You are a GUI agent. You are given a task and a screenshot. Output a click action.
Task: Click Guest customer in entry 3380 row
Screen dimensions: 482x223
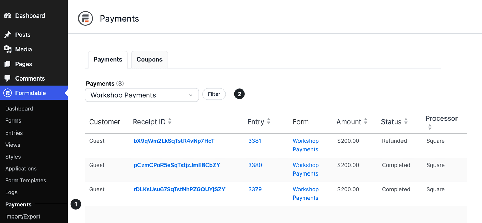point(97,165)
